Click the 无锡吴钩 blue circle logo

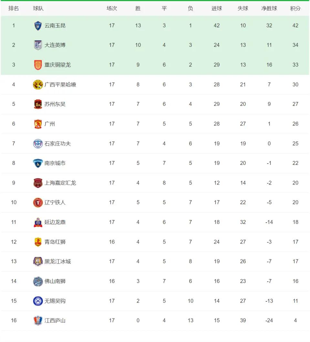click(38, 301)
